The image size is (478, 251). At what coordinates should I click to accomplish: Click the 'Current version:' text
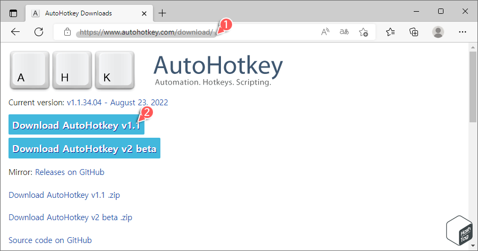pos(37,103)
